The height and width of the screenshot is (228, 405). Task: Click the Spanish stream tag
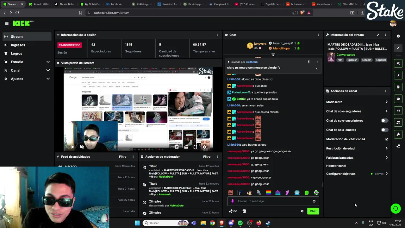[352, 60]
